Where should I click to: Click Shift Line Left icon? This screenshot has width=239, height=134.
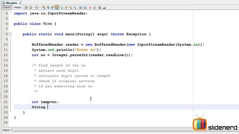tap(81, 7)
